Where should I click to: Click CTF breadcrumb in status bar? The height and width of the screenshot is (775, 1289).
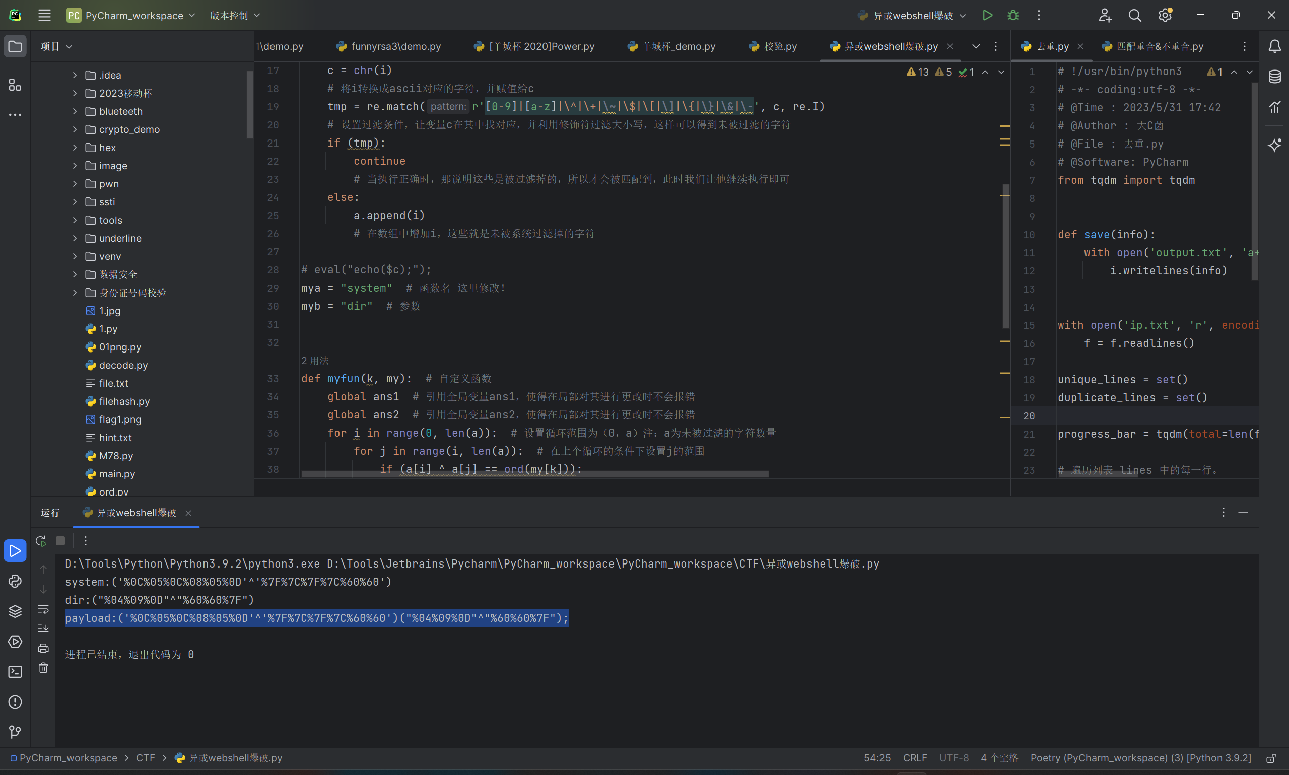(146, 758)
